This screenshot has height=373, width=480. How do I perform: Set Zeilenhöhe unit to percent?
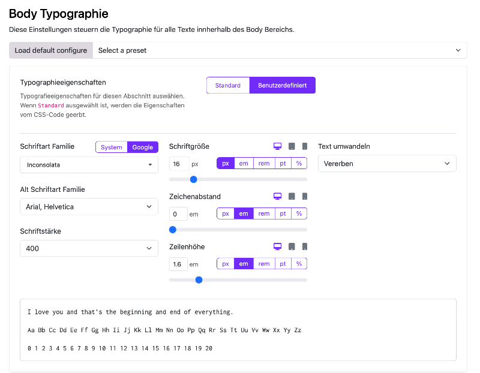[299, 264]
